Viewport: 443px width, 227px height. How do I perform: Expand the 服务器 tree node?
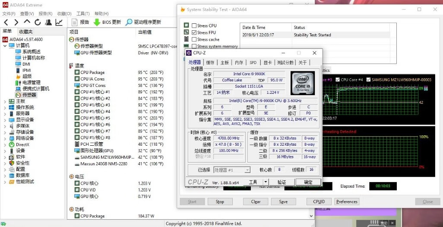pyautogui.click(x=5, y=113)
